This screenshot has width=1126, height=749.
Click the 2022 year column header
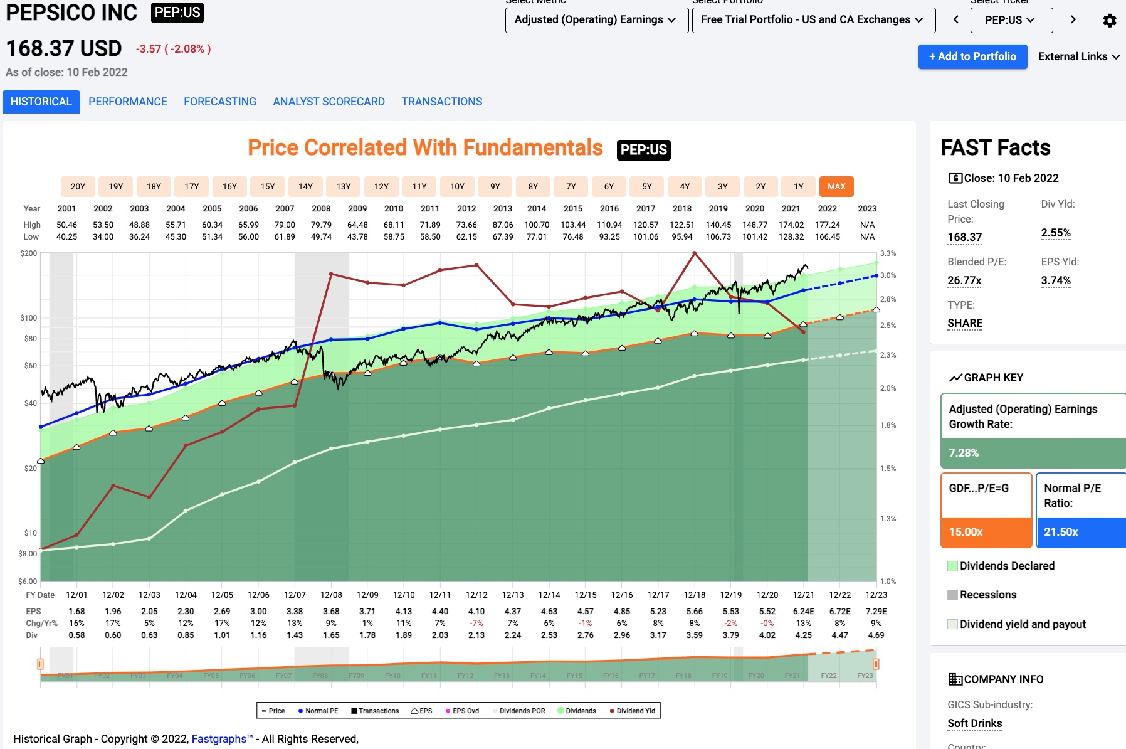pyautogui.click(x=828, y=208)
